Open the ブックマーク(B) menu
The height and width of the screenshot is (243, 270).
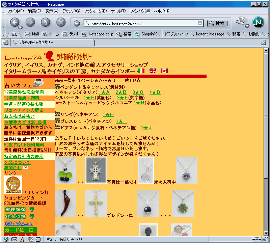[95, 11]
